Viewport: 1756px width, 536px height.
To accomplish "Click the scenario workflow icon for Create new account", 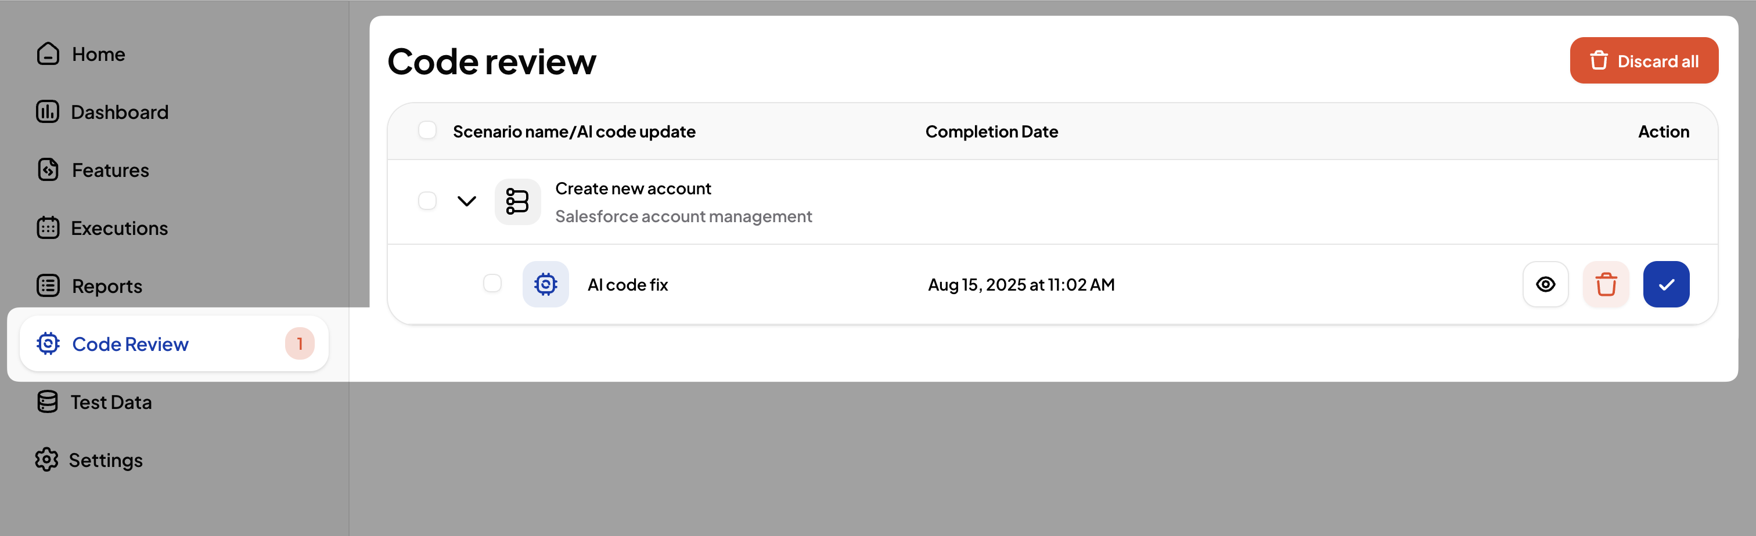I will point(517,202).
